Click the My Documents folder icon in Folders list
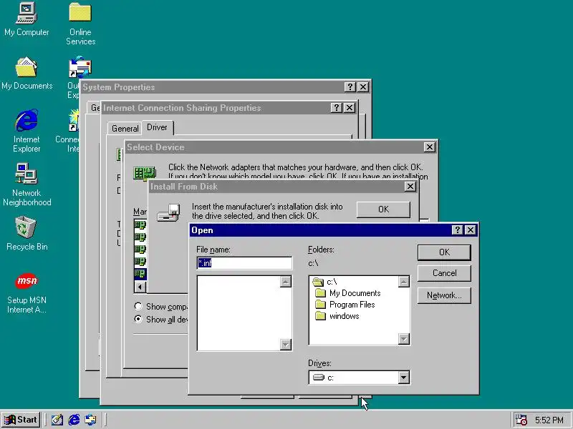Screen dimensions: 573x429 tap(320, 293)
